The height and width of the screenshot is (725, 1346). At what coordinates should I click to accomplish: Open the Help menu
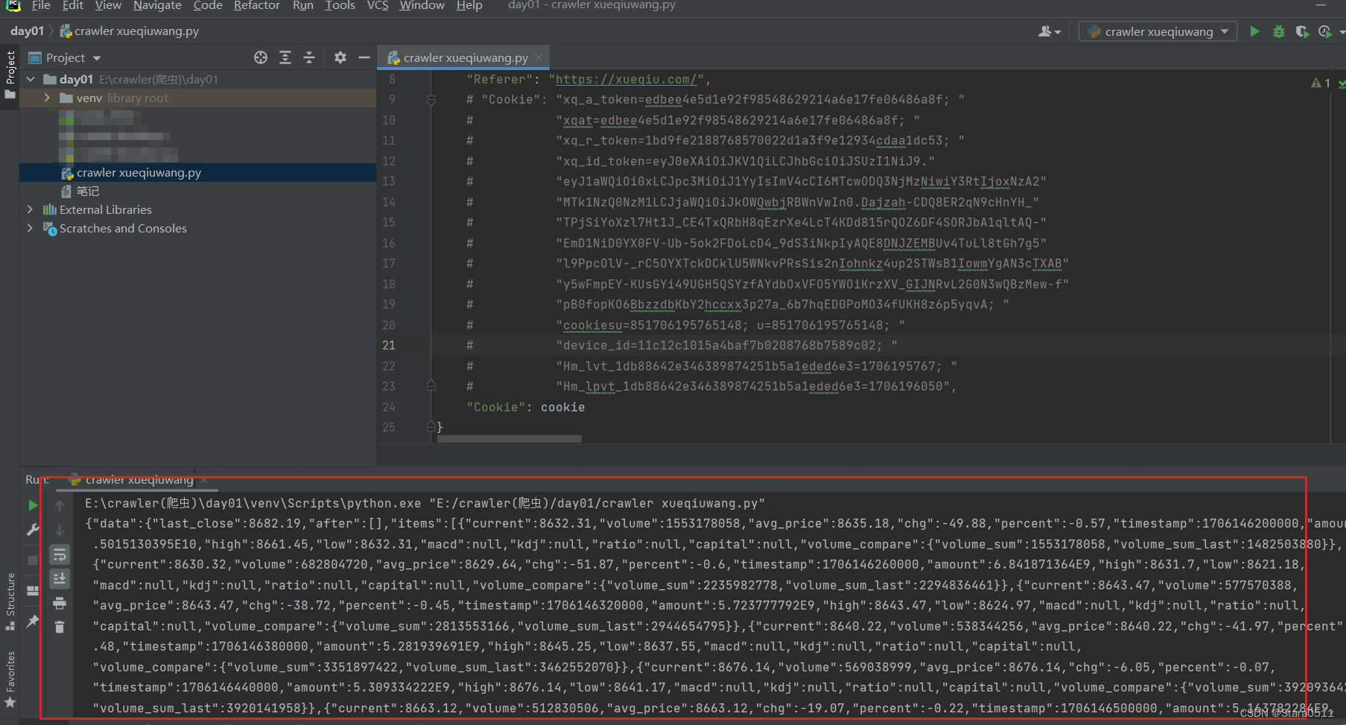click(469, 5)
